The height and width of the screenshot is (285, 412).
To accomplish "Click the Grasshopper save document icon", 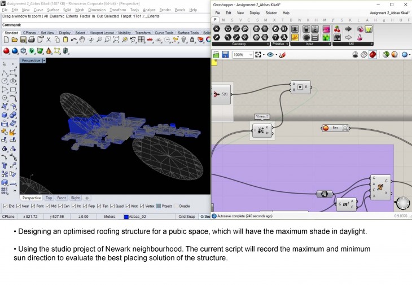I will pyautogui.click(x=225, y=55).
